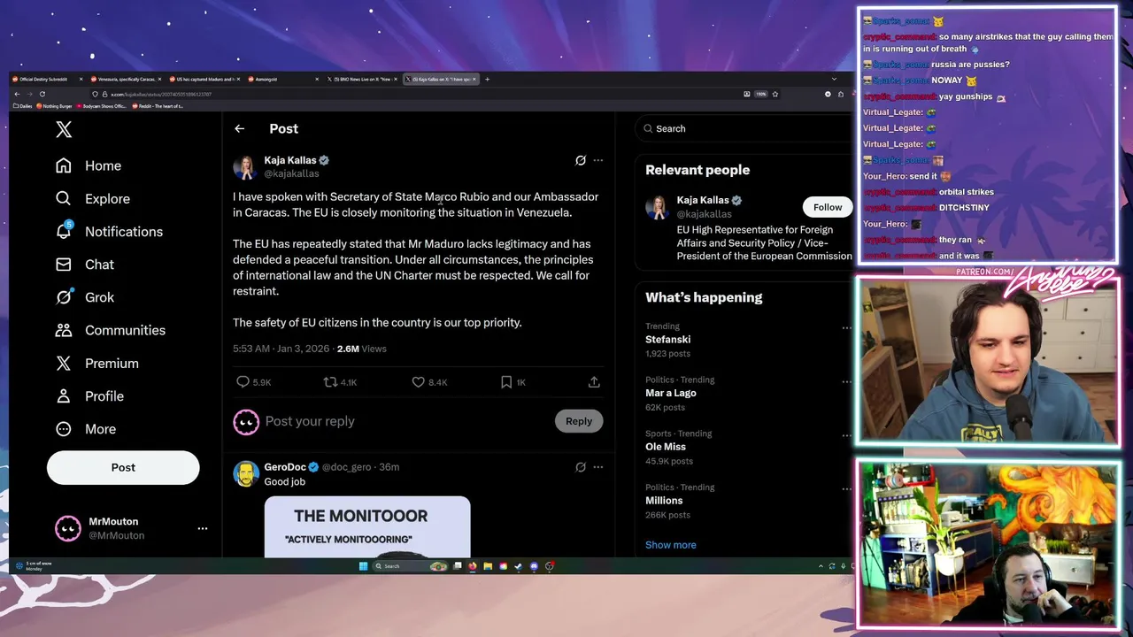Switch to the Official Destiny Subreddit tab
1133x637 pixels.
coord(46,79)
